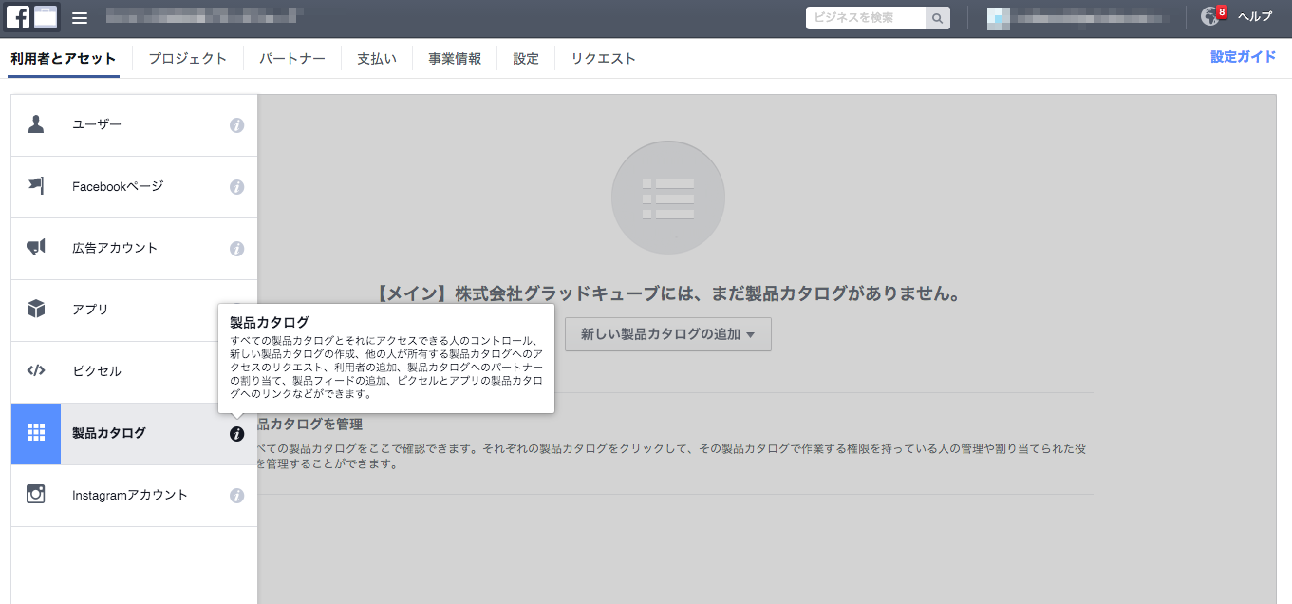Click the user silhouette icon for ユーザー
Screen dimensions: 1292x604
[x=36, y=124]
